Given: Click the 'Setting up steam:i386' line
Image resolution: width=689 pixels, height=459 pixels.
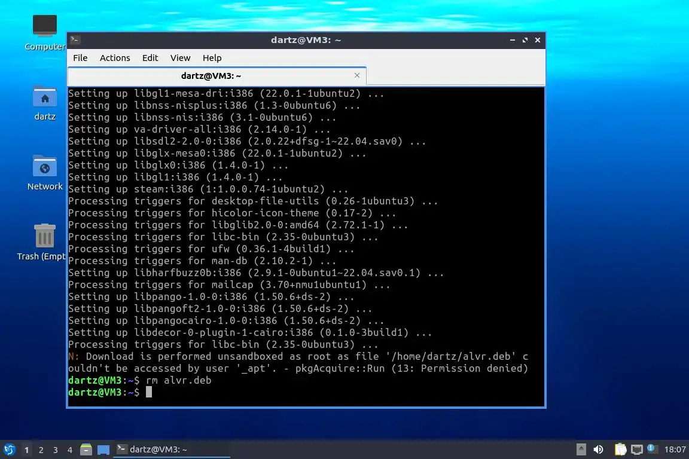Looking at the screenshot, I should pos(208,189).
